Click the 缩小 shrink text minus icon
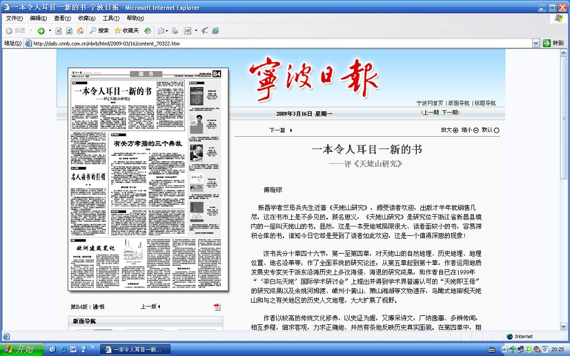570x356 pixels. [476, 130]
